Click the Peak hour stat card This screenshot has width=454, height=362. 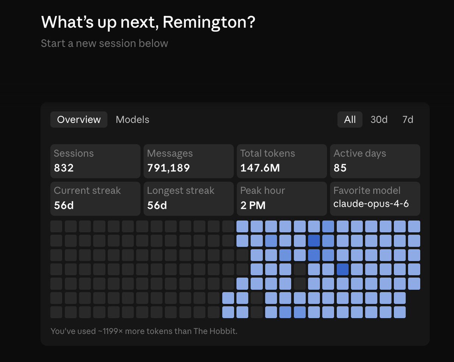pyautogui.click(x=281, y=198)
